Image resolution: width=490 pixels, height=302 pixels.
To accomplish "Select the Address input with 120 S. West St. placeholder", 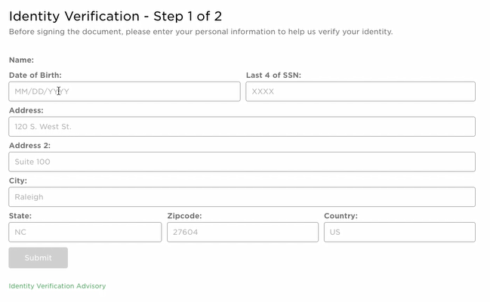I will click(x=242, y=127).
